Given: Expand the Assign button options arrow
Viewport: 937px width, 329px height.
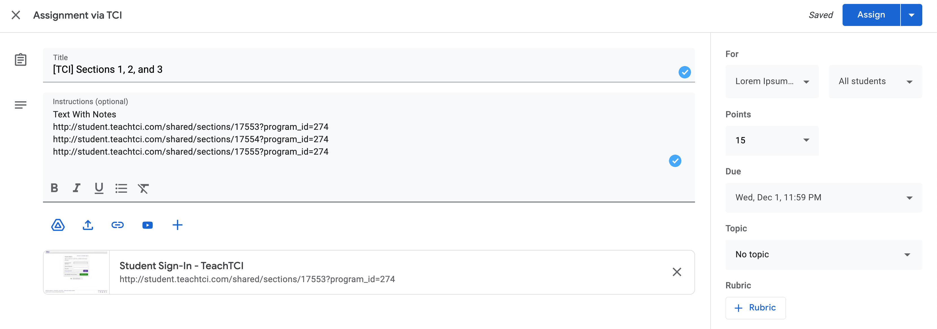Looking at the screenshot, I should point(912,14).
